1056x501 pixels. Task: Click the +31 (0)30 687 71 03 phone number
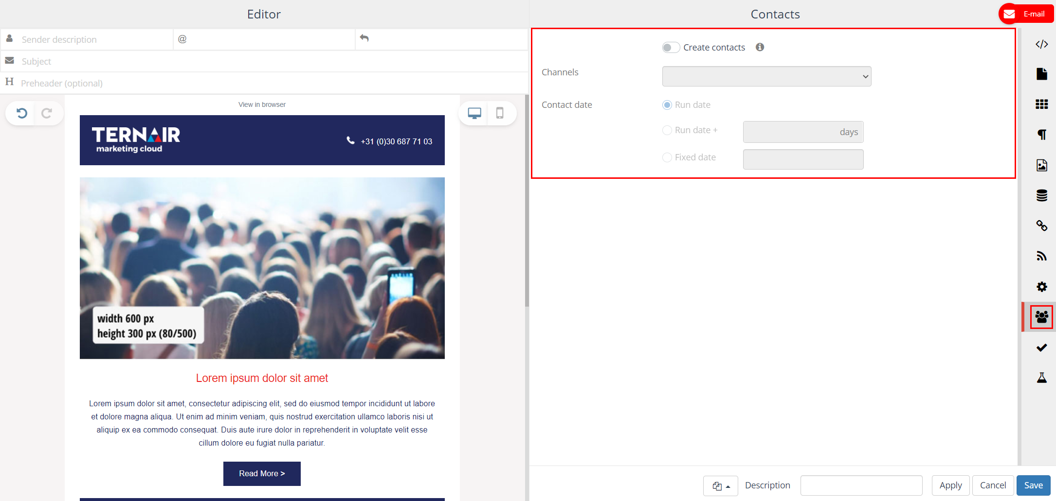pos(396,141)
